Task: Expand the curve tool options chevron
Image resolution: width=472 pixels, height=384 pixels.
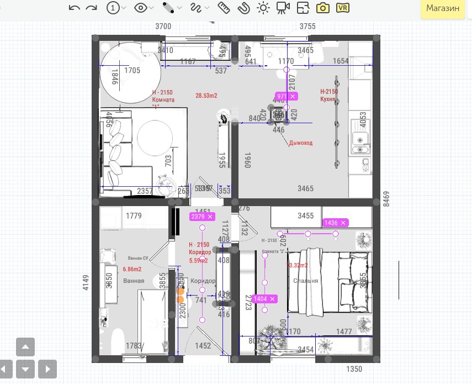Action: [207, 8]
